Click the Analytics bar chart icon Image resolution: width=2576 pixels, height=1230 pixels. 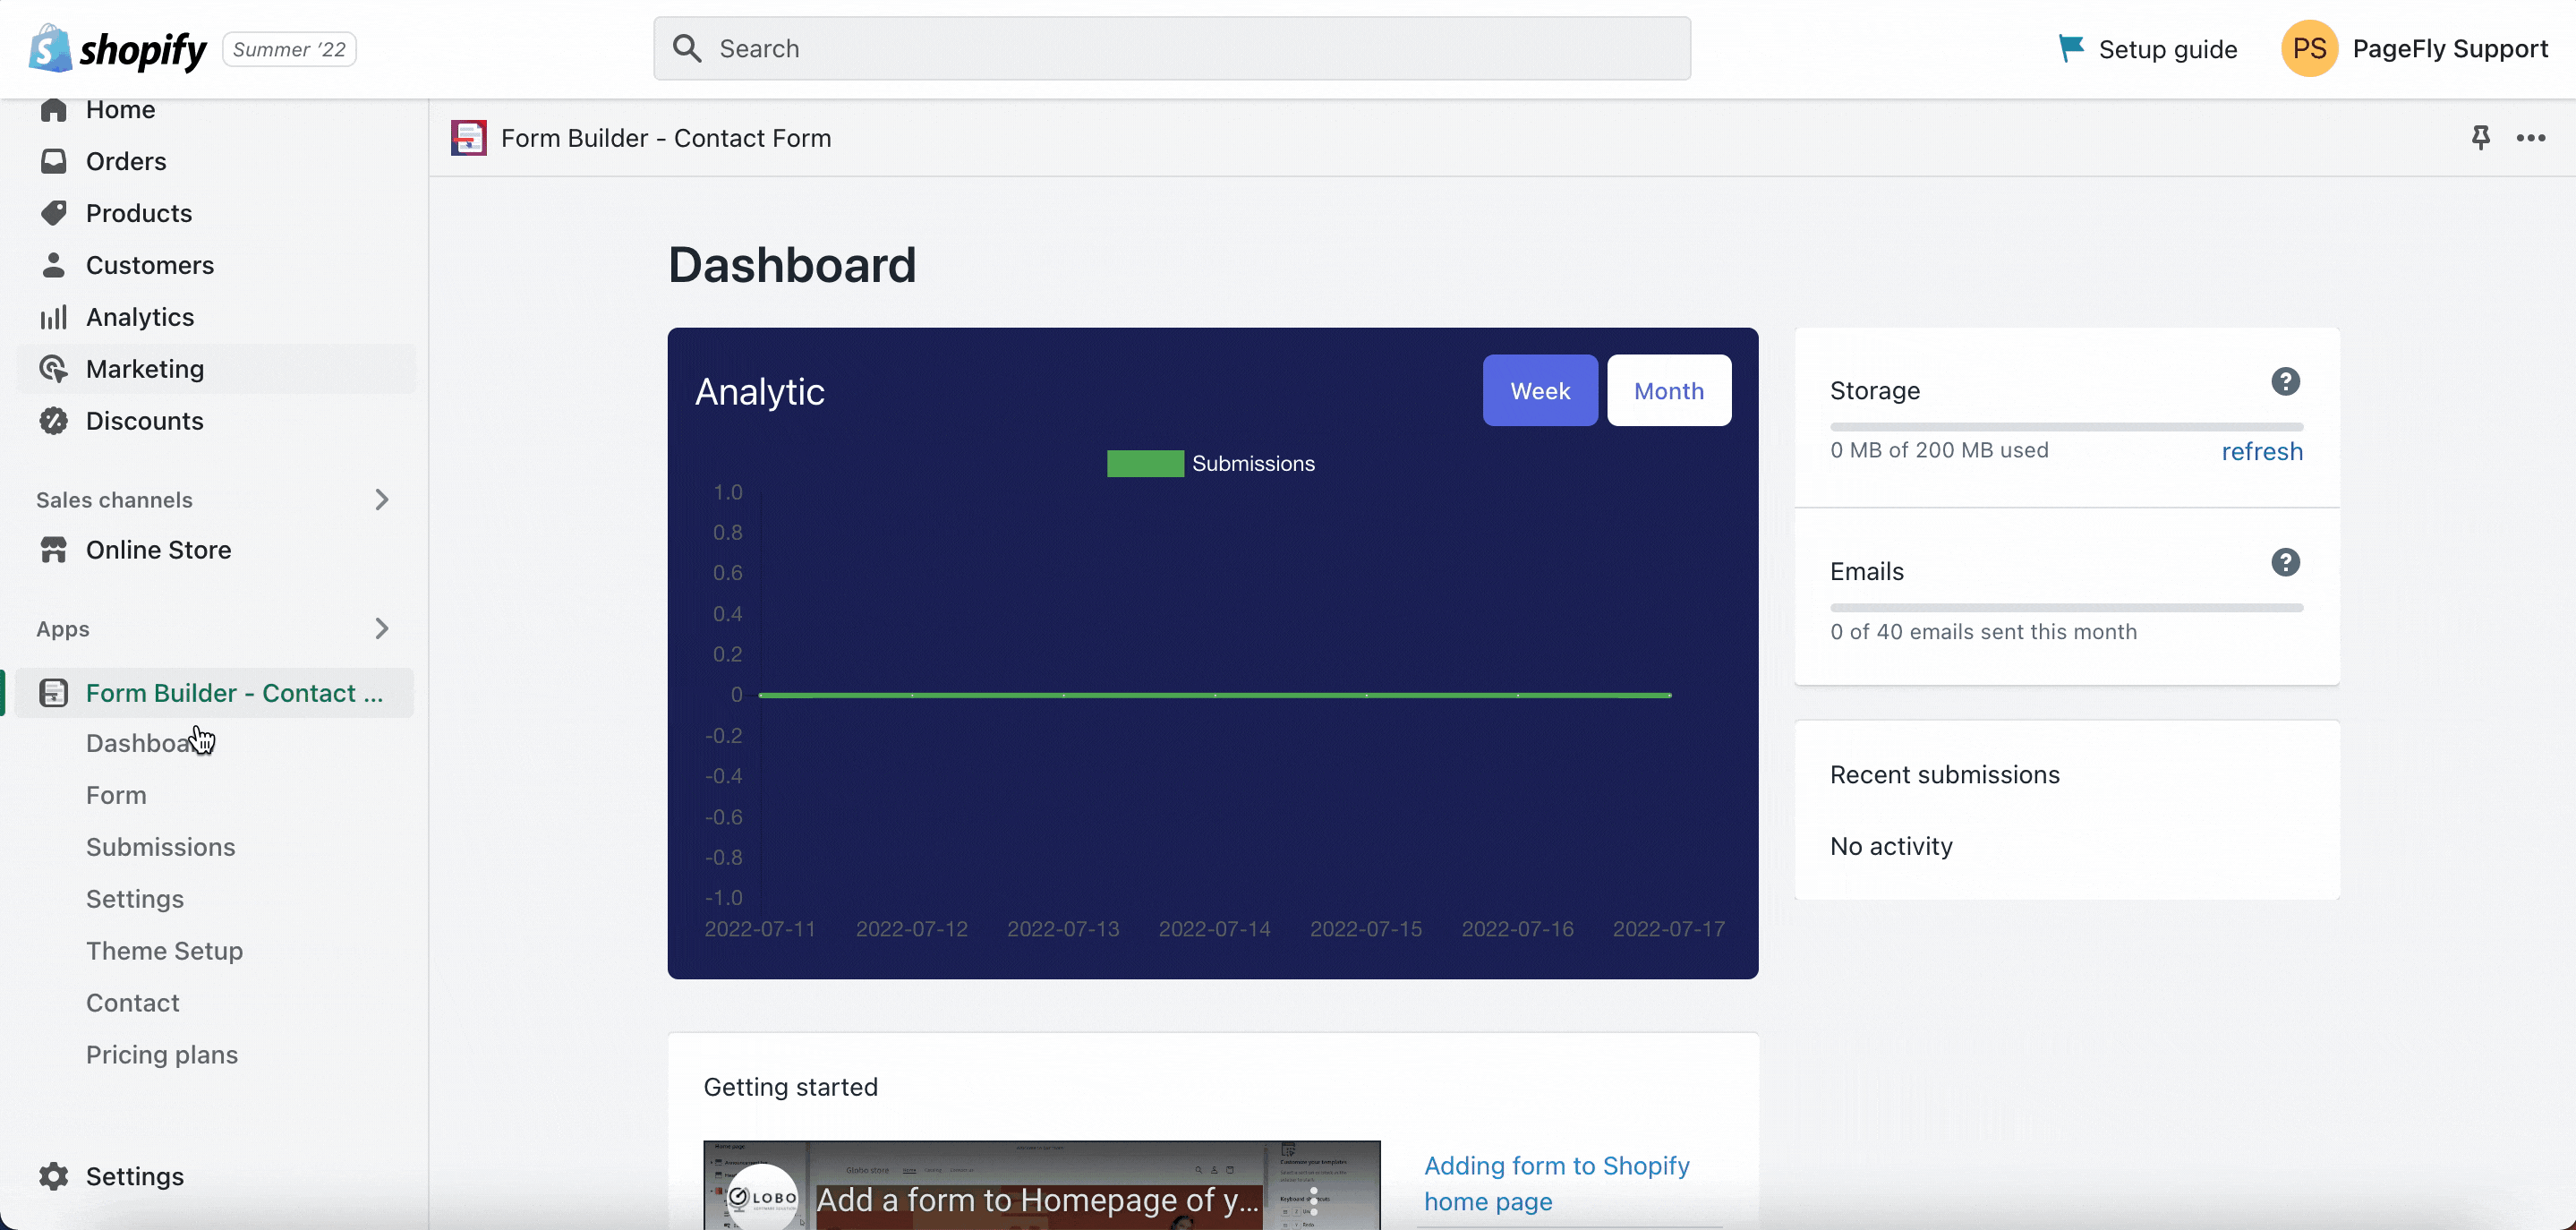point(54,317)
